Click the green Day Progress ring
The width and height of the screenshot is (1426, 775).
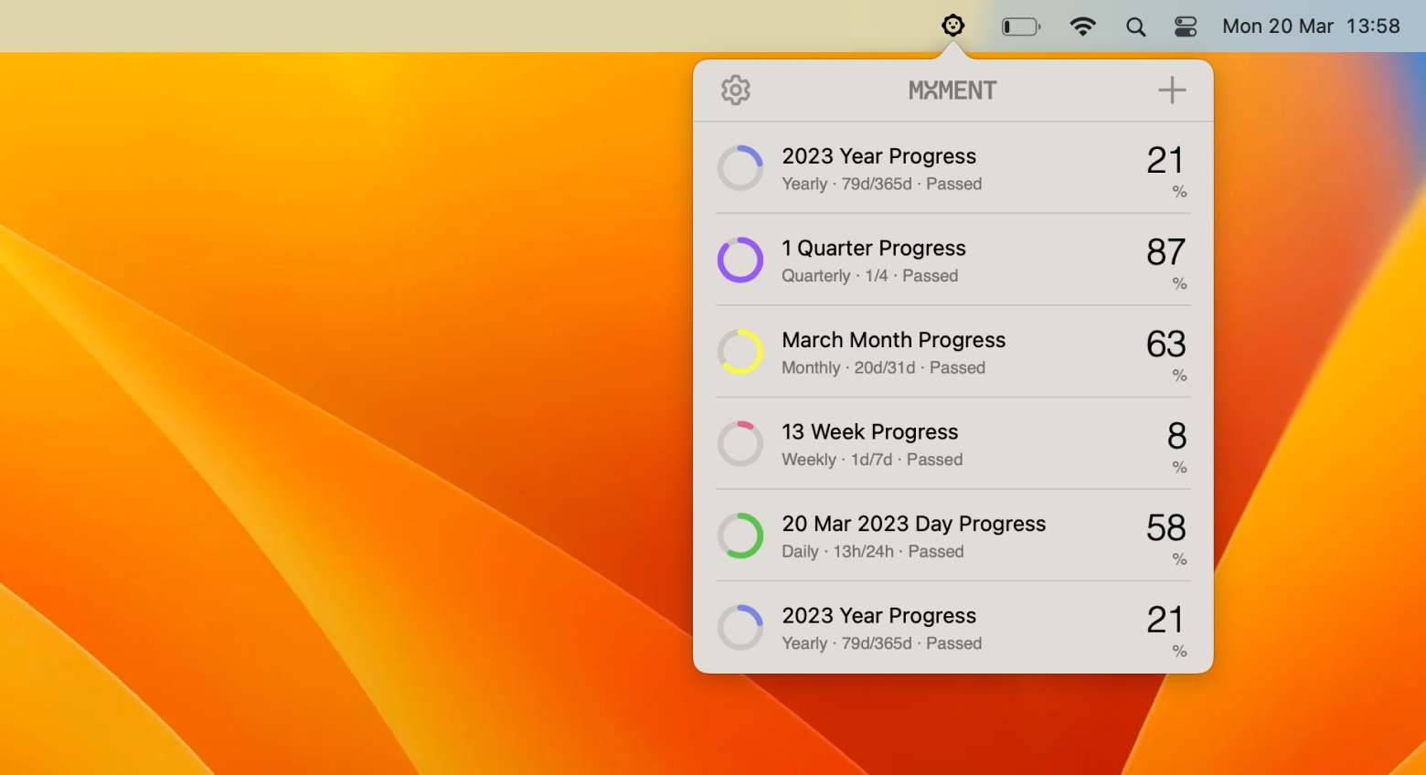(740, 536)
